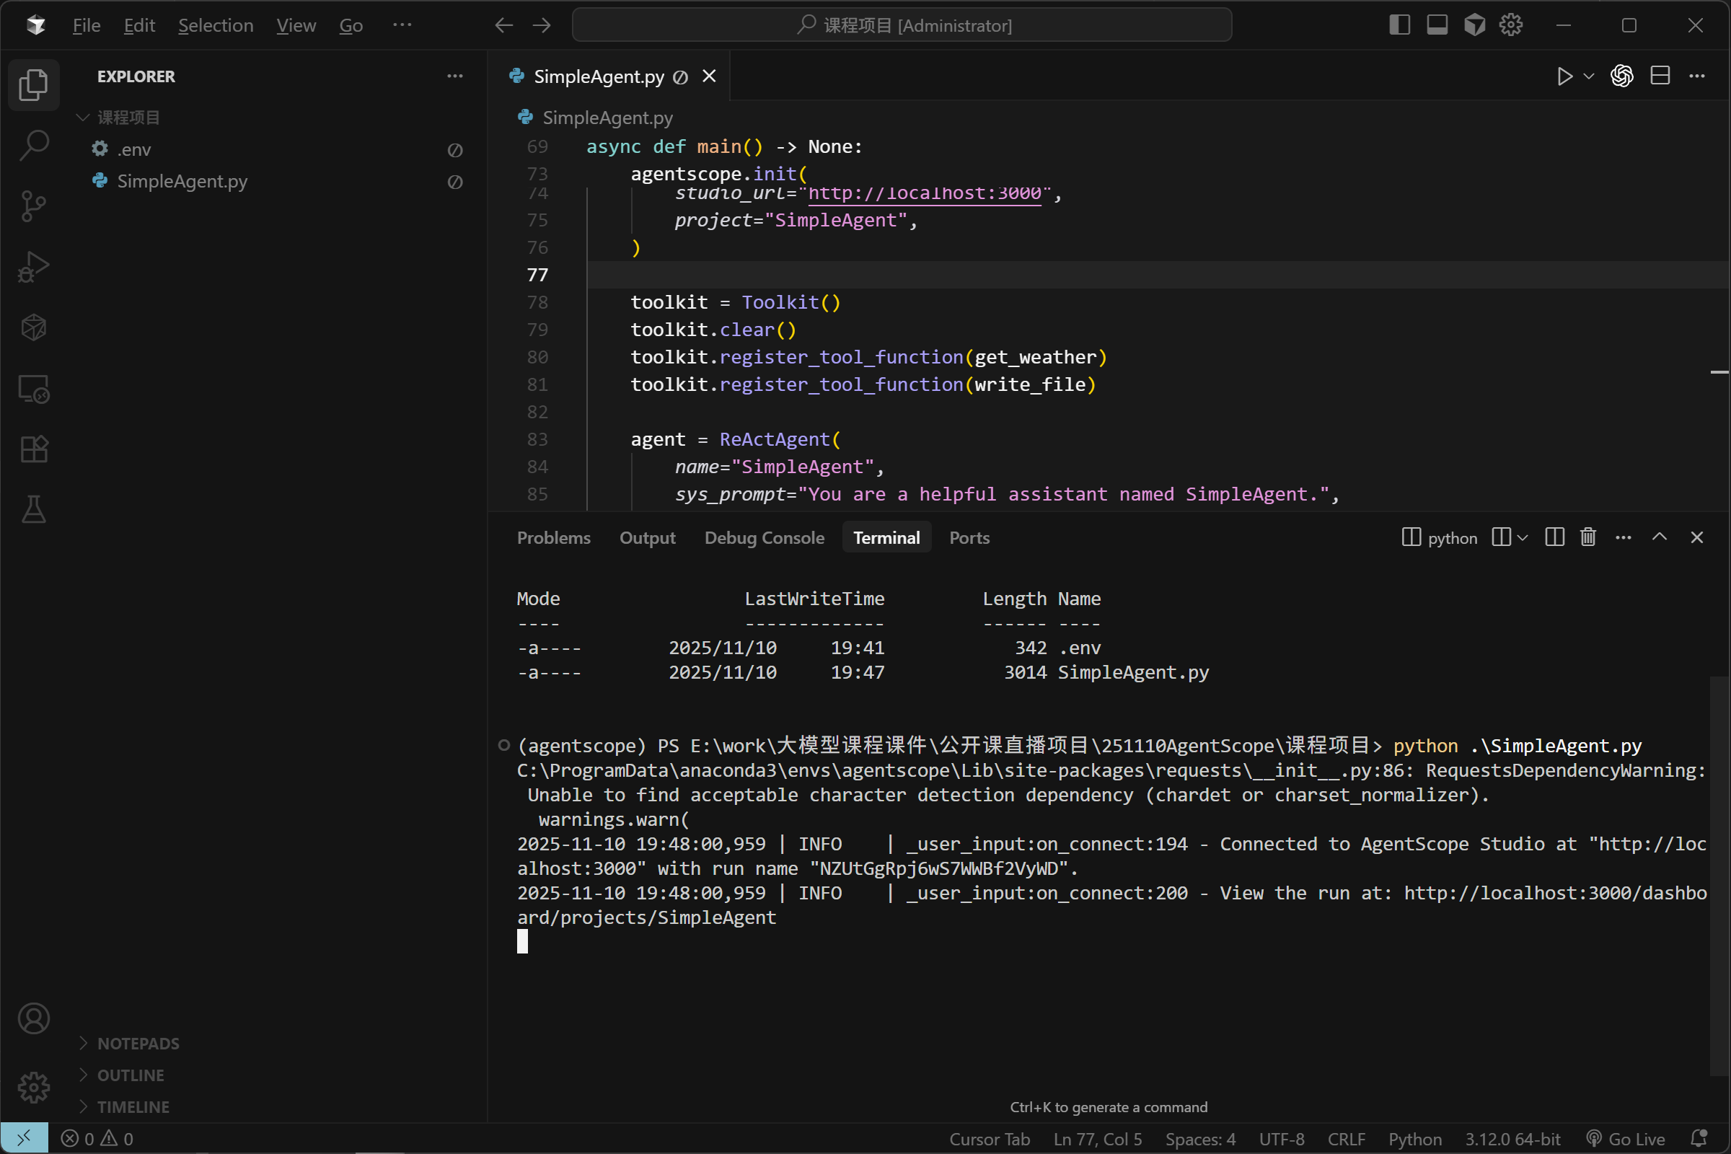Image resolution: width=1731 pixels, height=1154 pixels.
Task: Open the cube package icon view
Action: pyautogui.click(x=33, y=327)
